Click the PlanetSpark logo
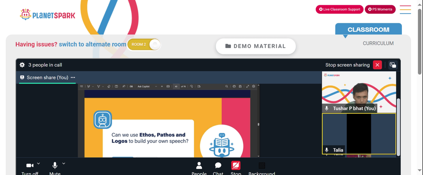The image size is (423, 175). pos(47,14)
